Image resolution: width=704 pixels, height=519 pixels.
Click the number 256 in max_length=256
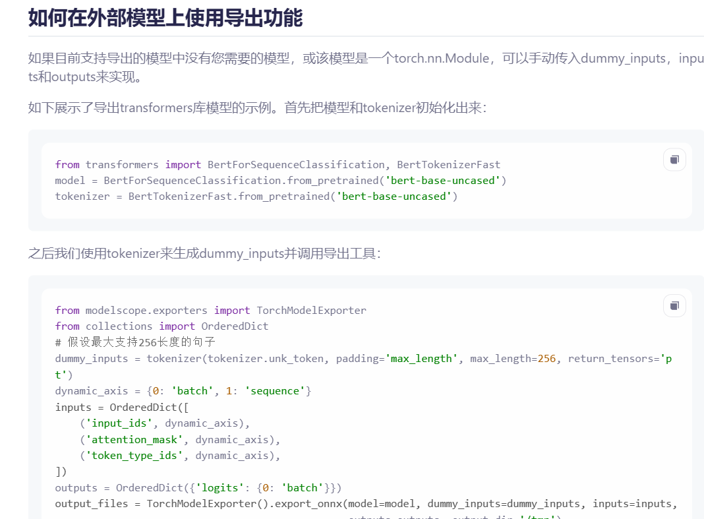tap(546, 359)
